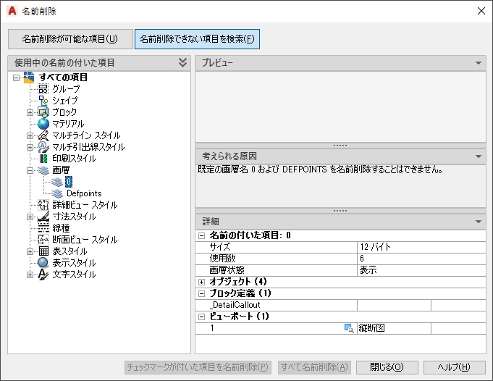
Task: Collapse the 名前の付いた項目: 0 section
Action: 201,235
